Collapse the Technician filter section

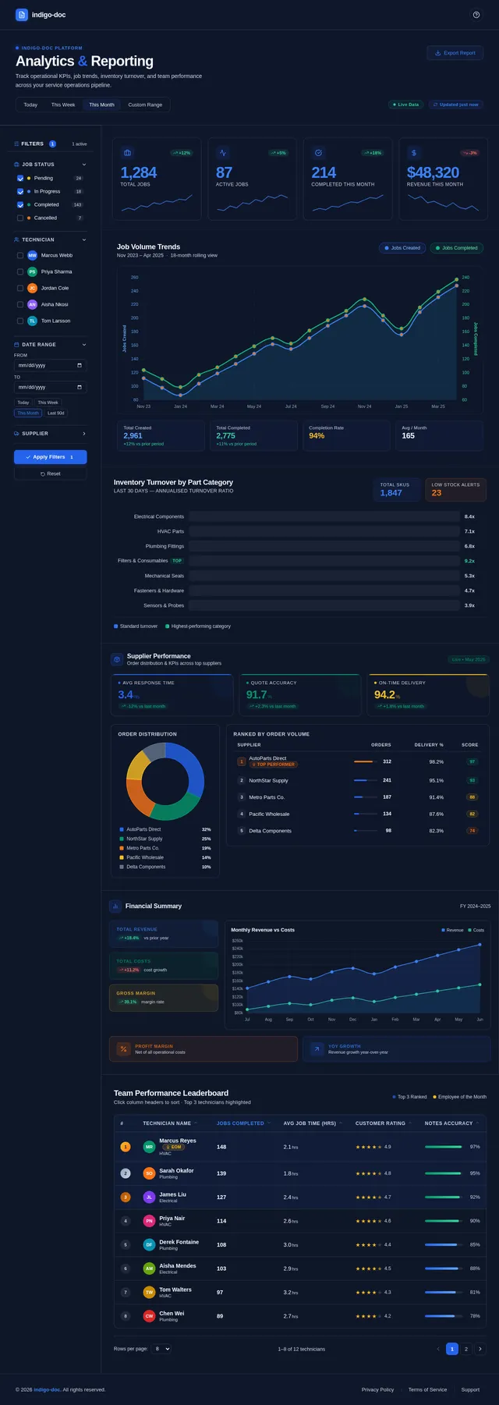coord(51,239)
